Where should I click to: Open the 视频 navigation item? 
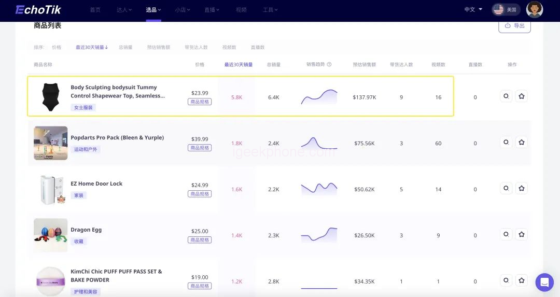(241, 10)
